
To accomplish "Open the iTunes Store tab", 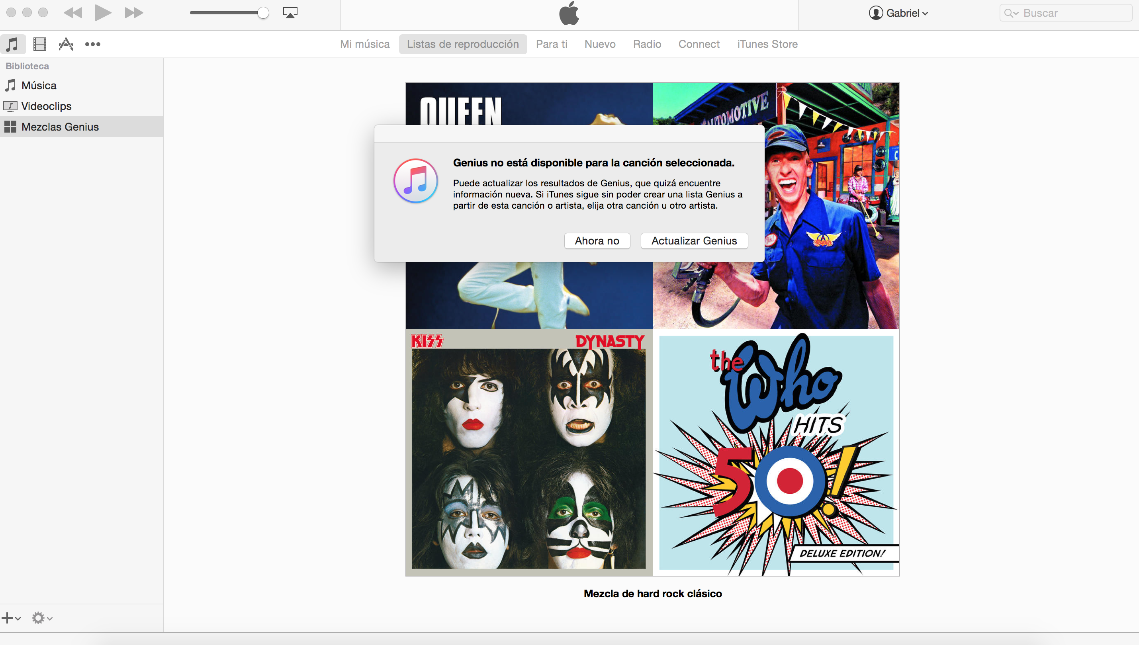I will point(767,44).
